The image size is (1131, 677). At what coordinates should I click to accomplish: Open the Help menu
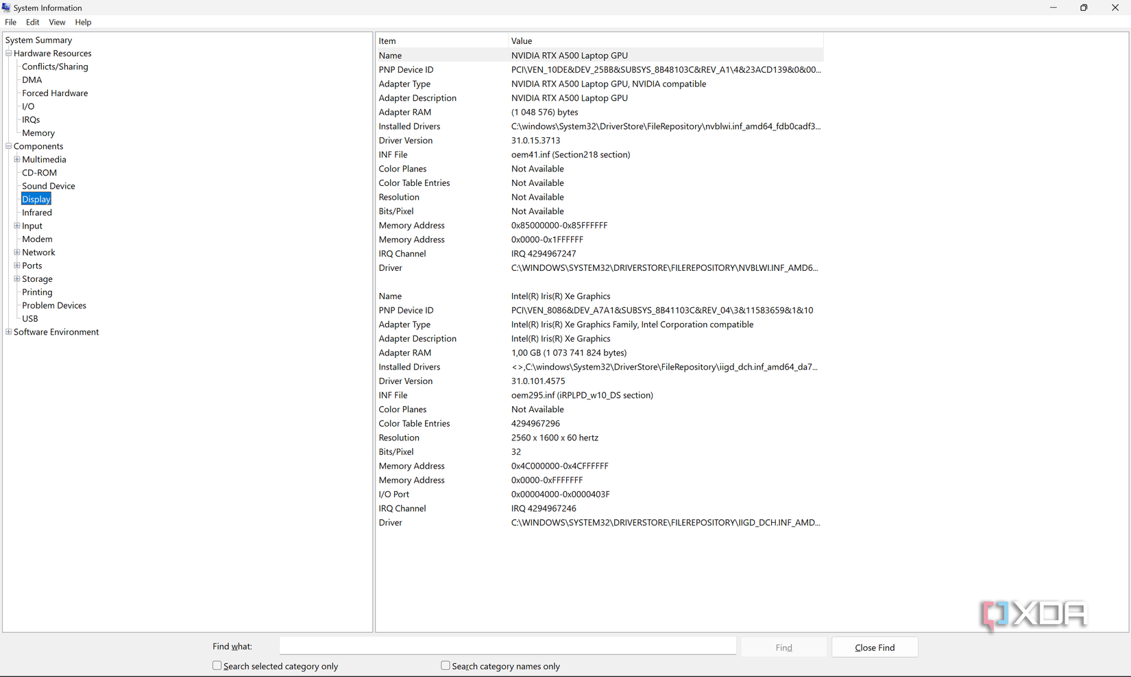coord(83,22)
